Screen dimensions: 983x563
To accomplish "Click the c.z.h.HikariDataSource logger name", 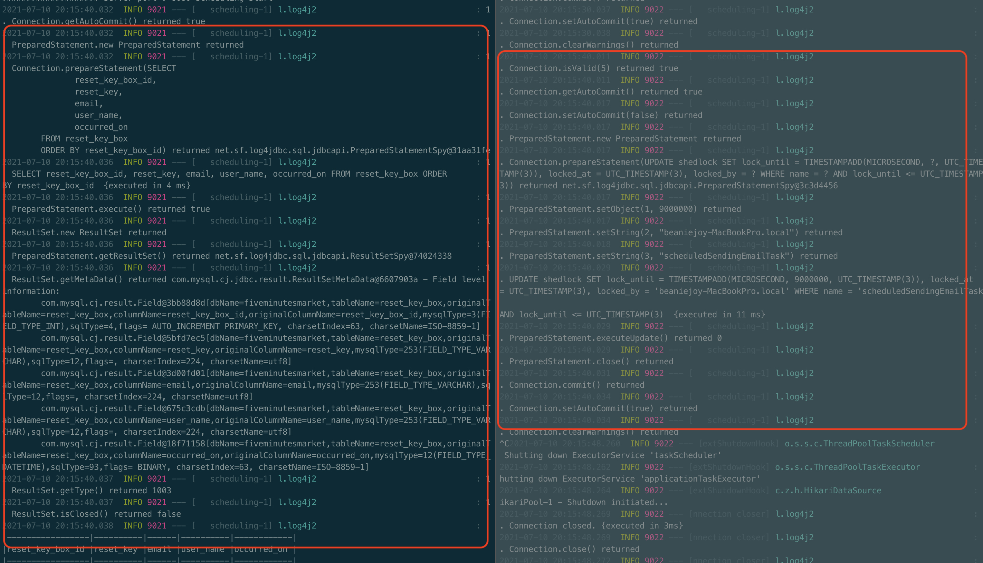I will pyautogui.click(x=828, y=490).
